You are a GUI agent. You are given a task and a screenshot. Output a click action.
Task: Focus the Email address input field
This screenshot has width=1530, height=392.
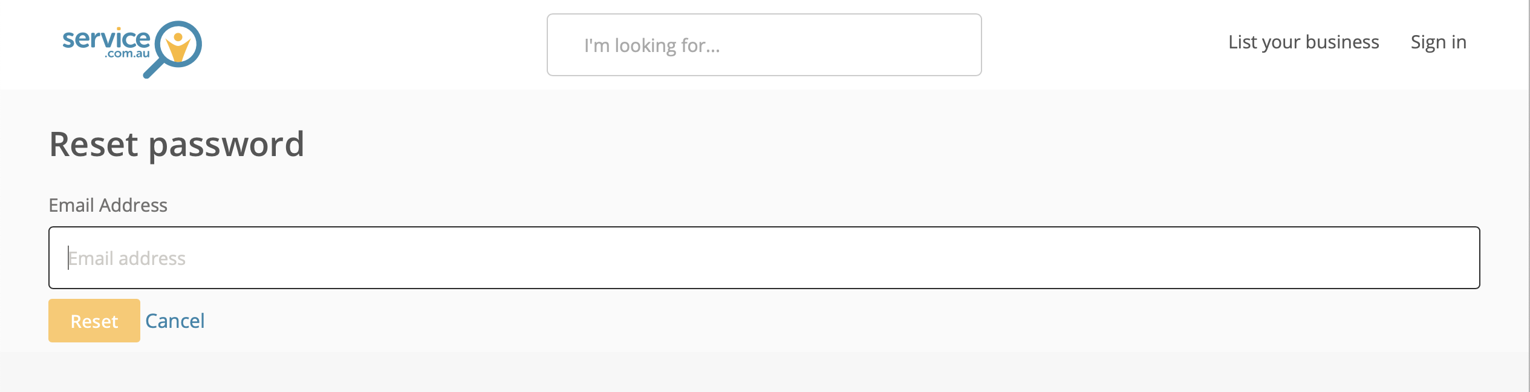[764, 258]
